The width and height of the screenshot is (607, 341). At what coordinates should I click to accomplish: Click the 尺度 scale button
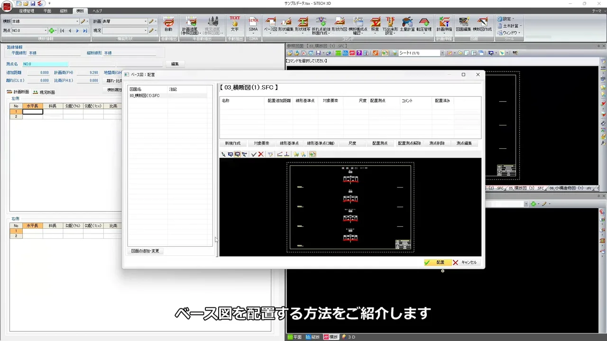pyautogui.click(x=352, y=143)
